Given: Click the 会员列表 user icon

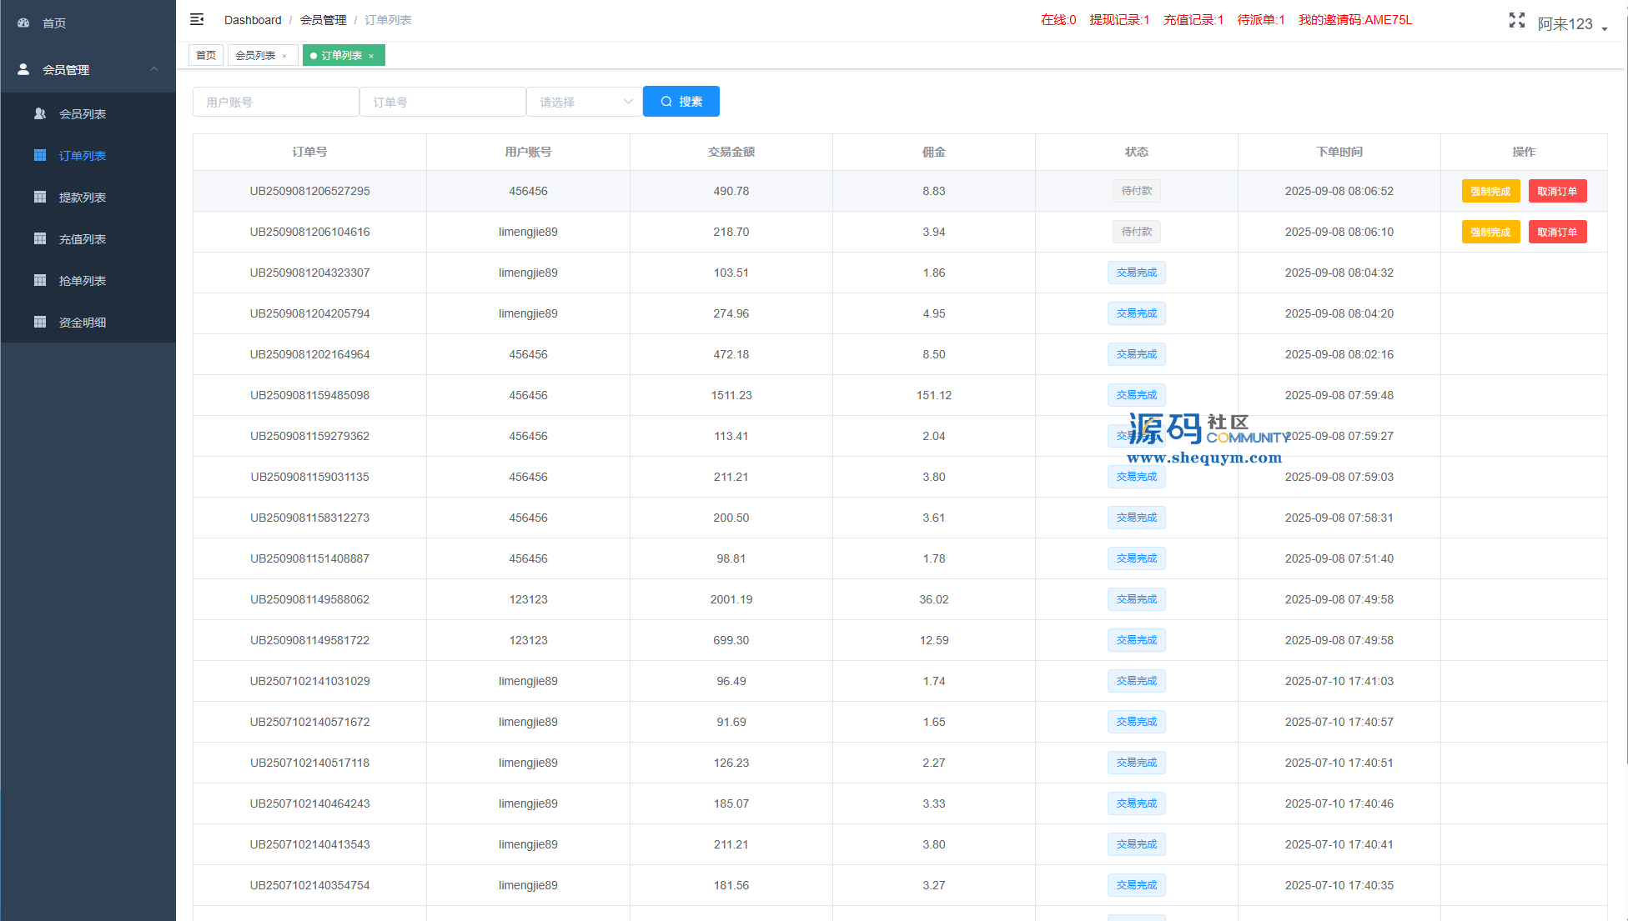Looking at the screenshot, I should coord(39,114).
